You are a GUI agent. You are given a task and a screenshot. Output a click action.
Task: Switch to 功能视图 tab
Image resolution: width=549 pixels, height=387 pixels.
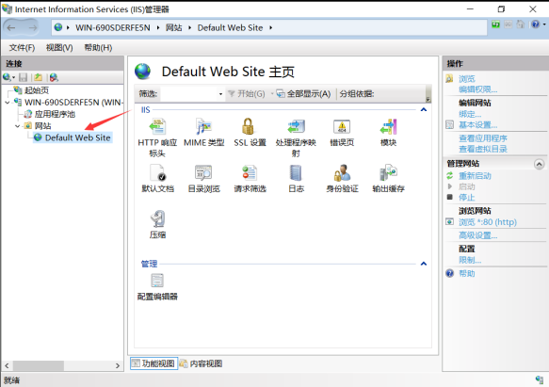(x=153, y=363)
